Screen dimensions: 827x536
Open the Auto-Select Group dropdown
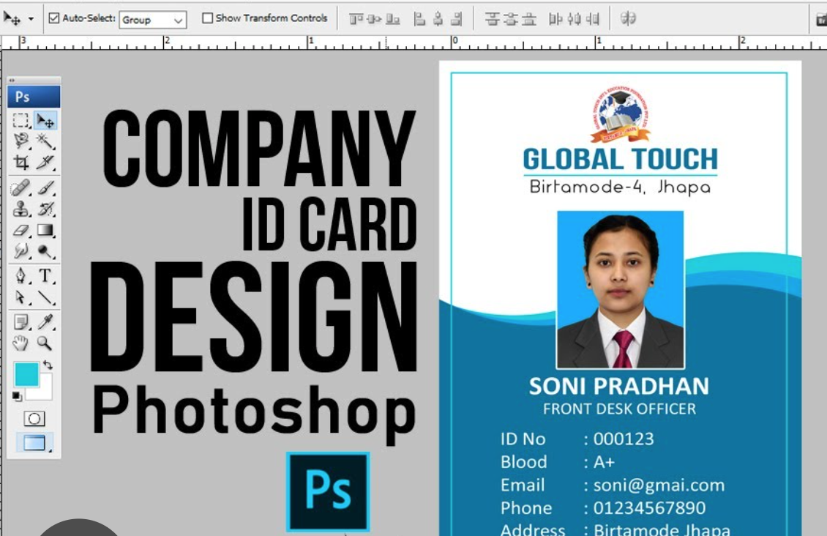(152, 20)
